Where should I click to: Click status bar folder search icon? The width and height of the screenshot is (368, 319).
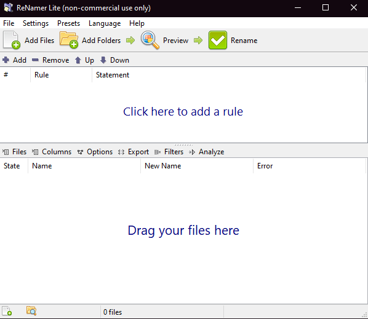[31, 311]
